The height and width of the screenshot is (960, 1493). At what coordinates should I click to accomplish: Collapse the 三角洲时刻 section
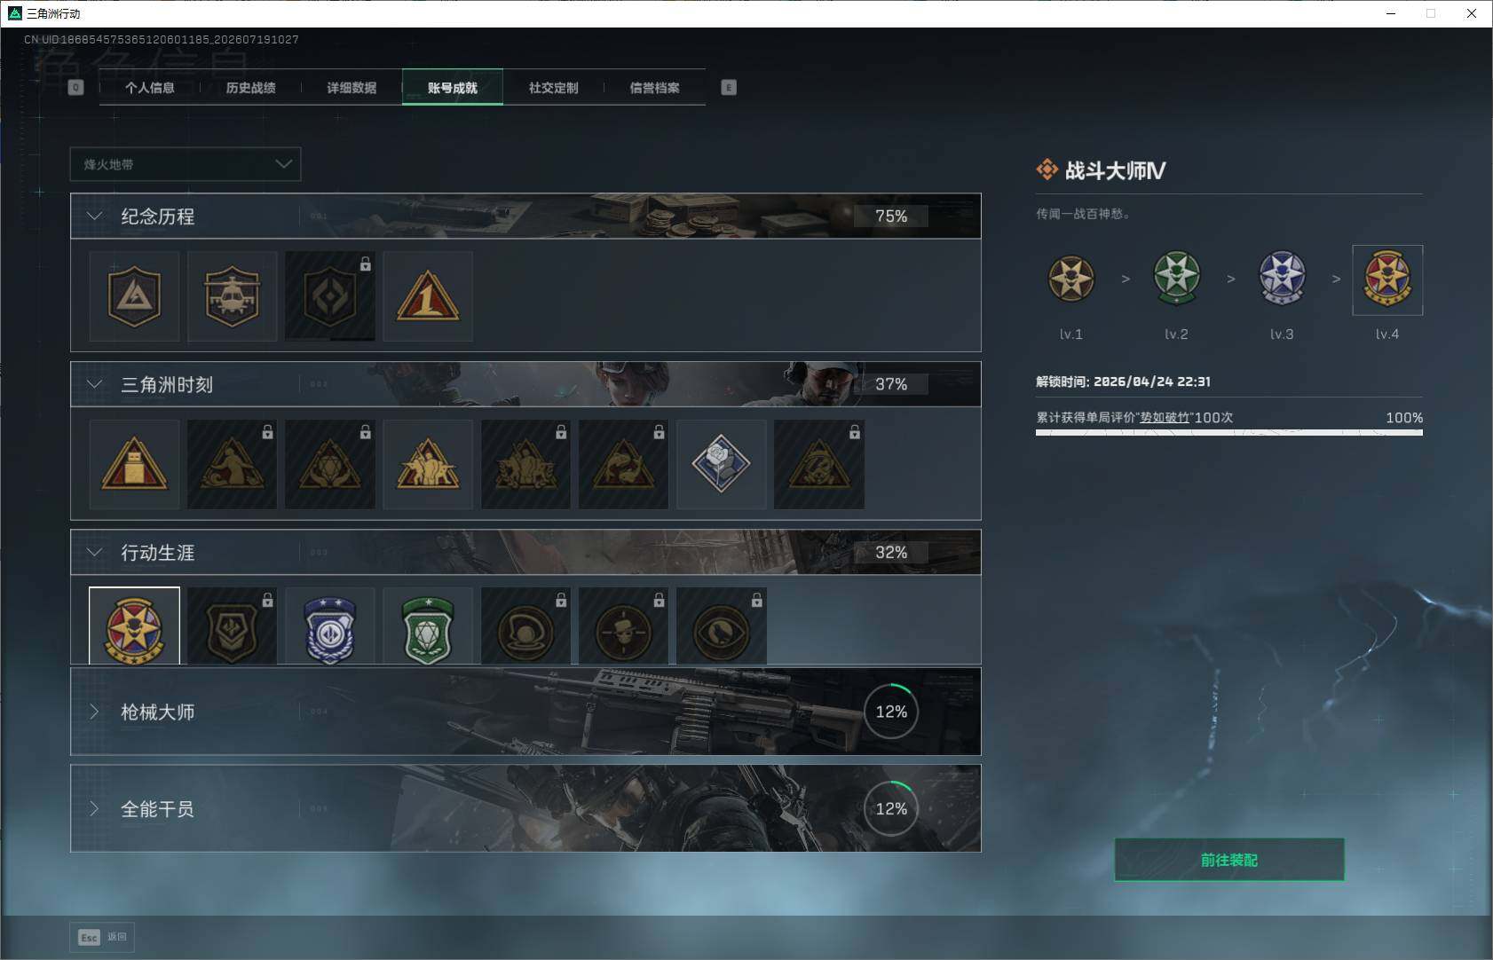(94, 384)
